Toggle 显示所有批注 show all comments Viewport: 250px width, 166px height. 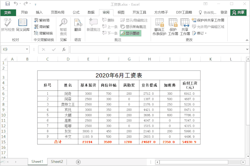click(133, 27)
